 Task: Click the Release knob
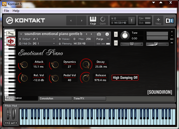click(x=86, y=78)
